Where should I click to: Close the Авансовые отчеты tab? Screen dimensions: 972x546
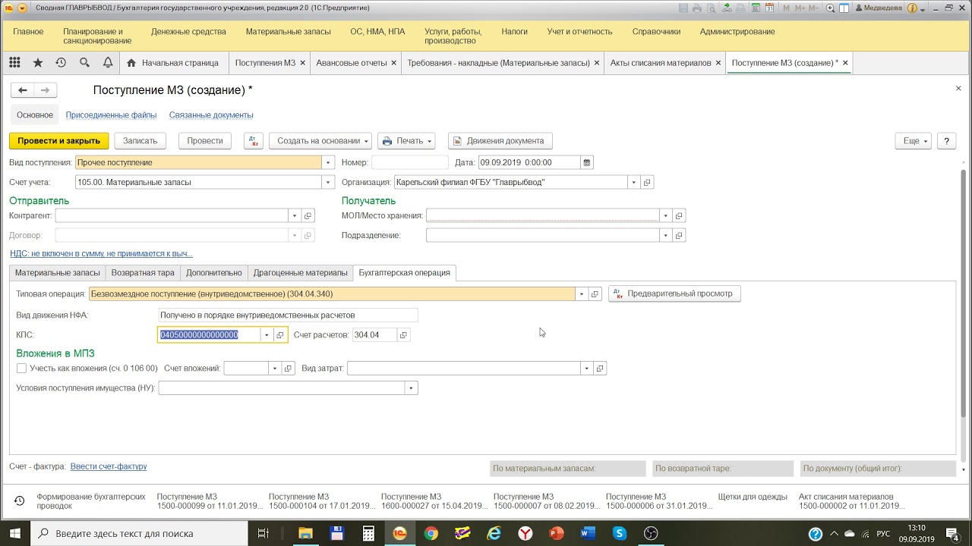[394, 63]
